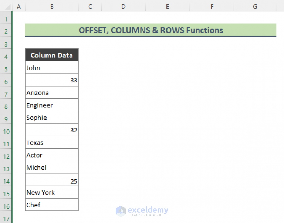Select the cell containing 'Engineer'
284x223 pixels.
[x=52, y=105]
